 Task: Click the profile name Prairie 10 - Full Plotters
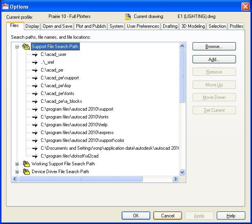click(69, 16)
